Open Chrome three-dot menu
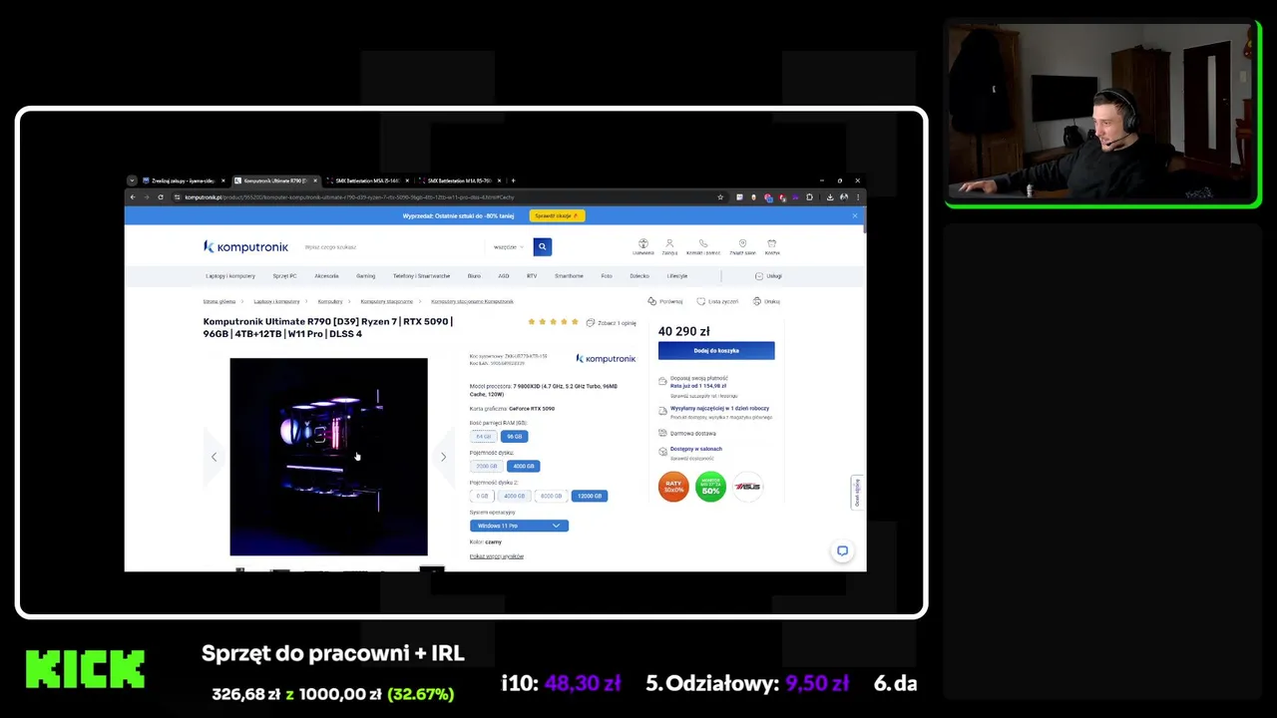Viewport: 1277px width, 718px height. point(857,197)
